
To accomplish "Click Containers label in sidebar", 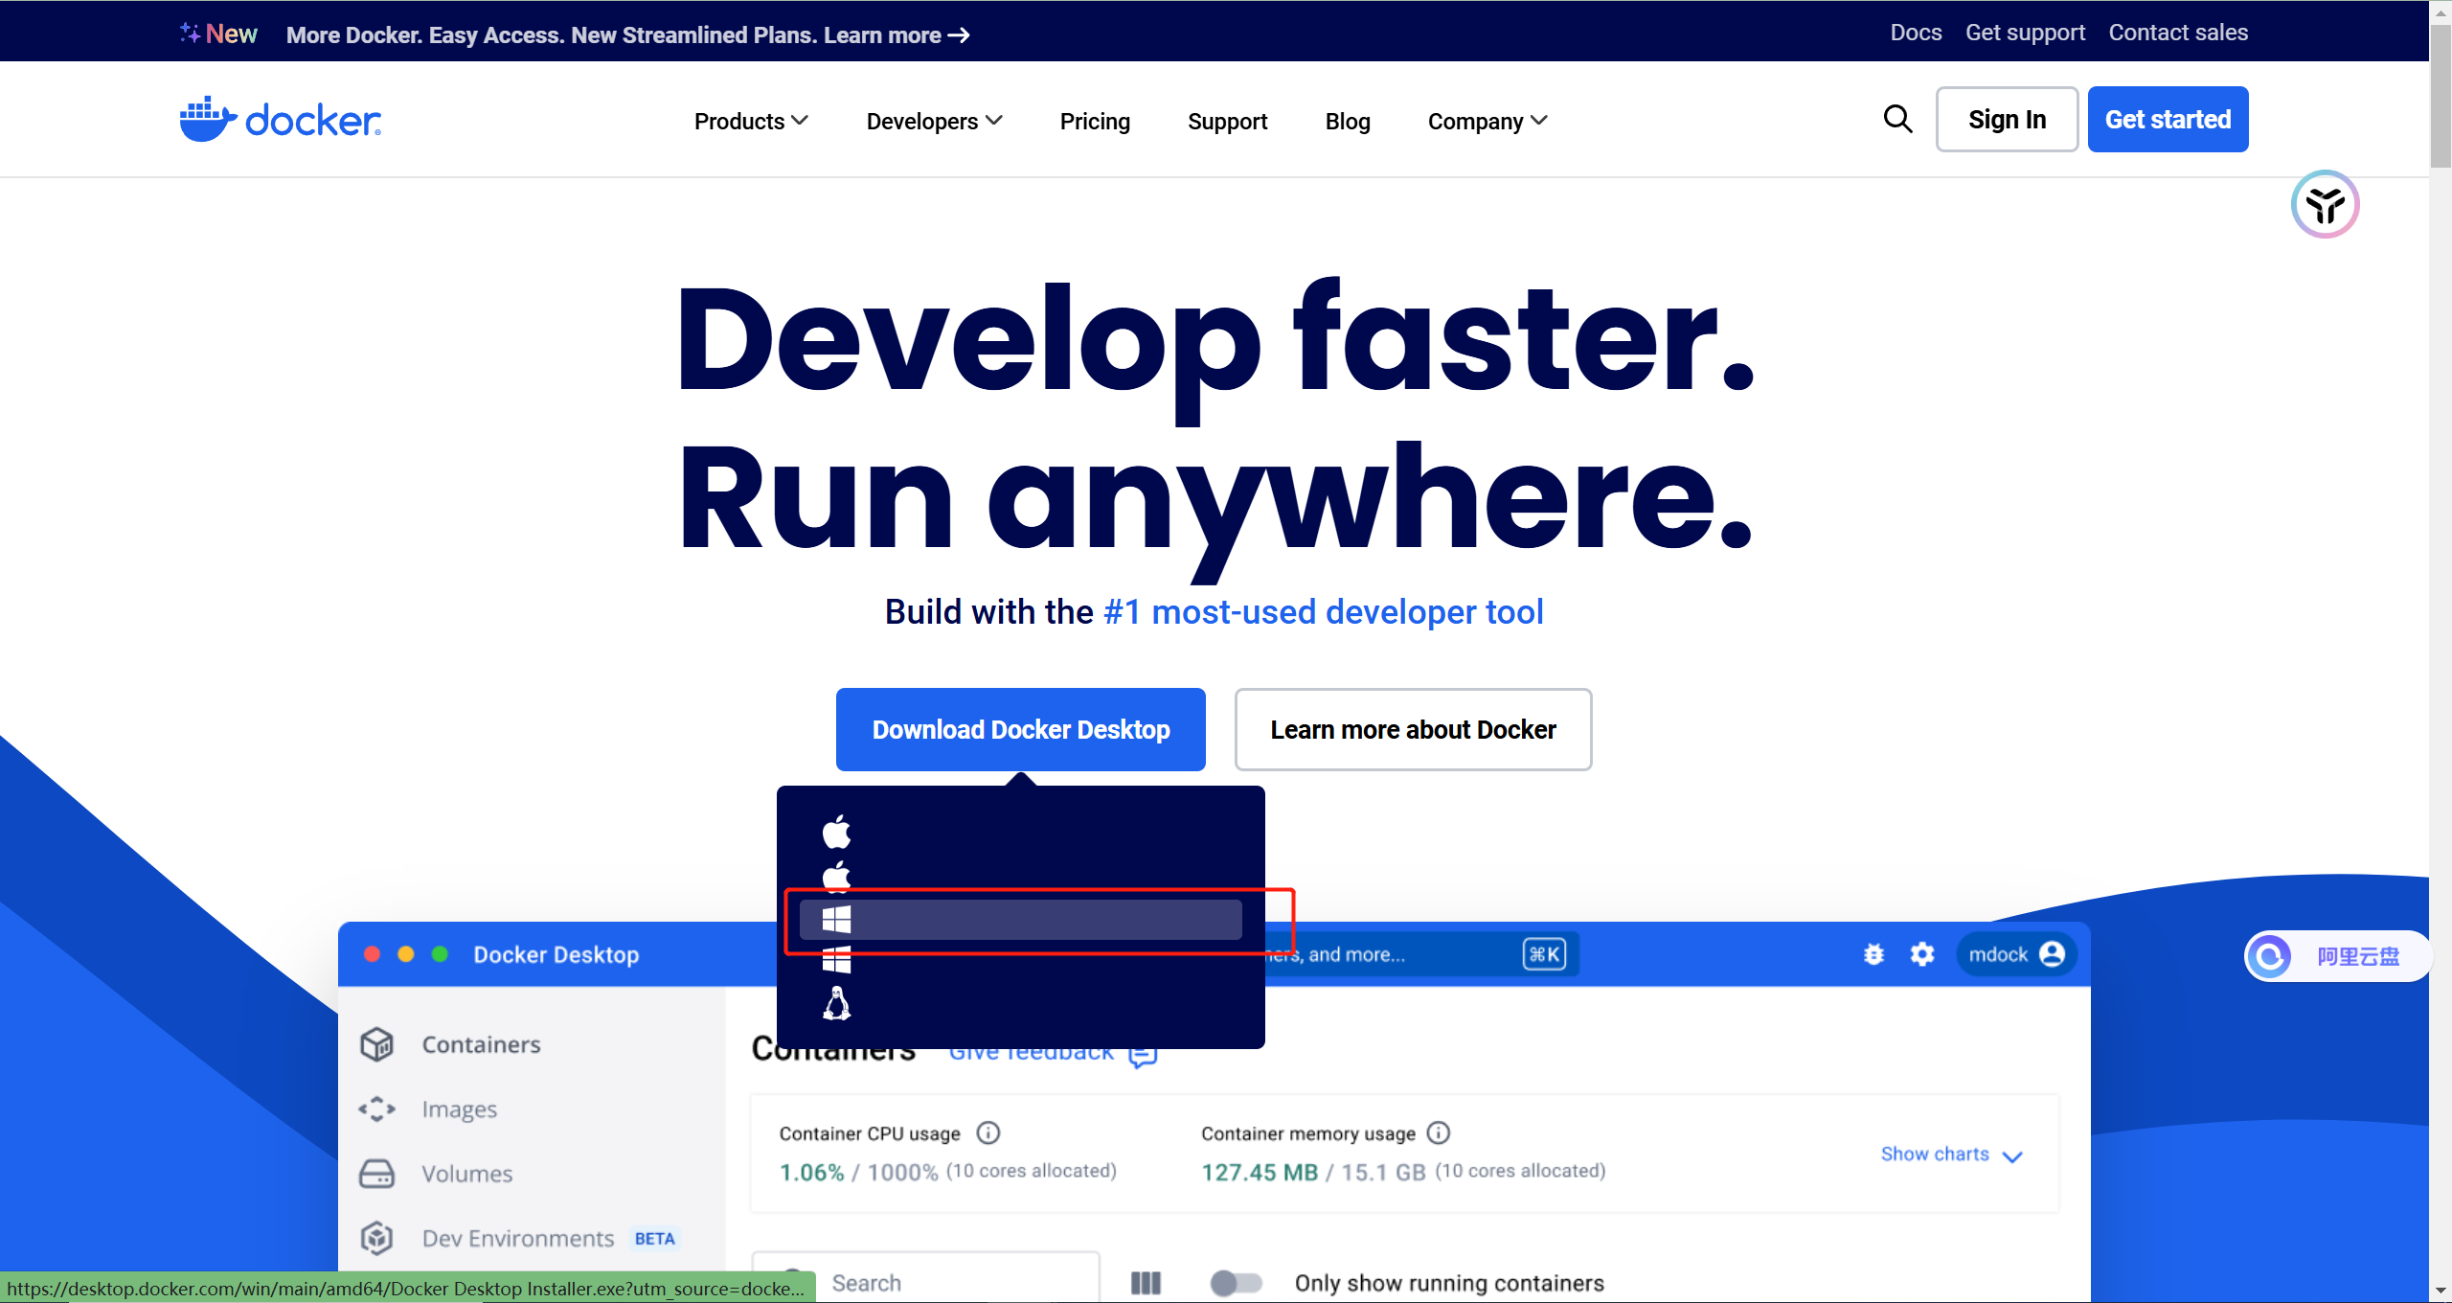I will pos(481,1044).
